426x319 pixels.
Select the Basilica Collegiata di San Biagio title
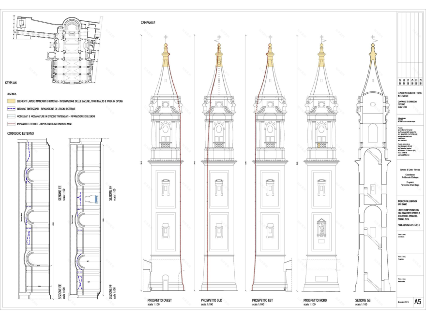tap(406, 203)
